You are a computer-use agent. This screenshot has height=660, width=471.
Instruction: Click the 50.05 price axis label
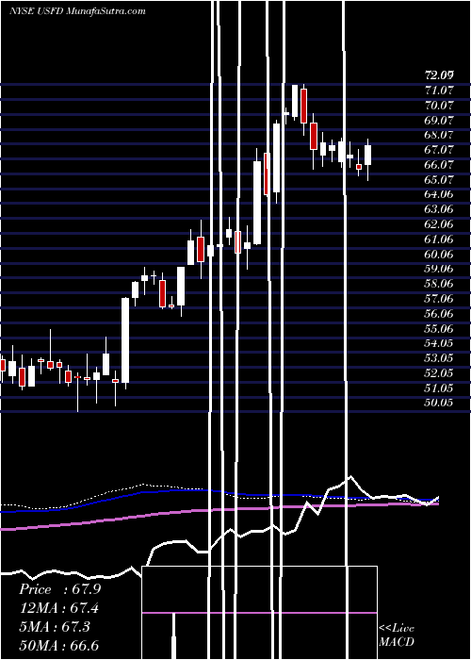[x=439, y=403]
